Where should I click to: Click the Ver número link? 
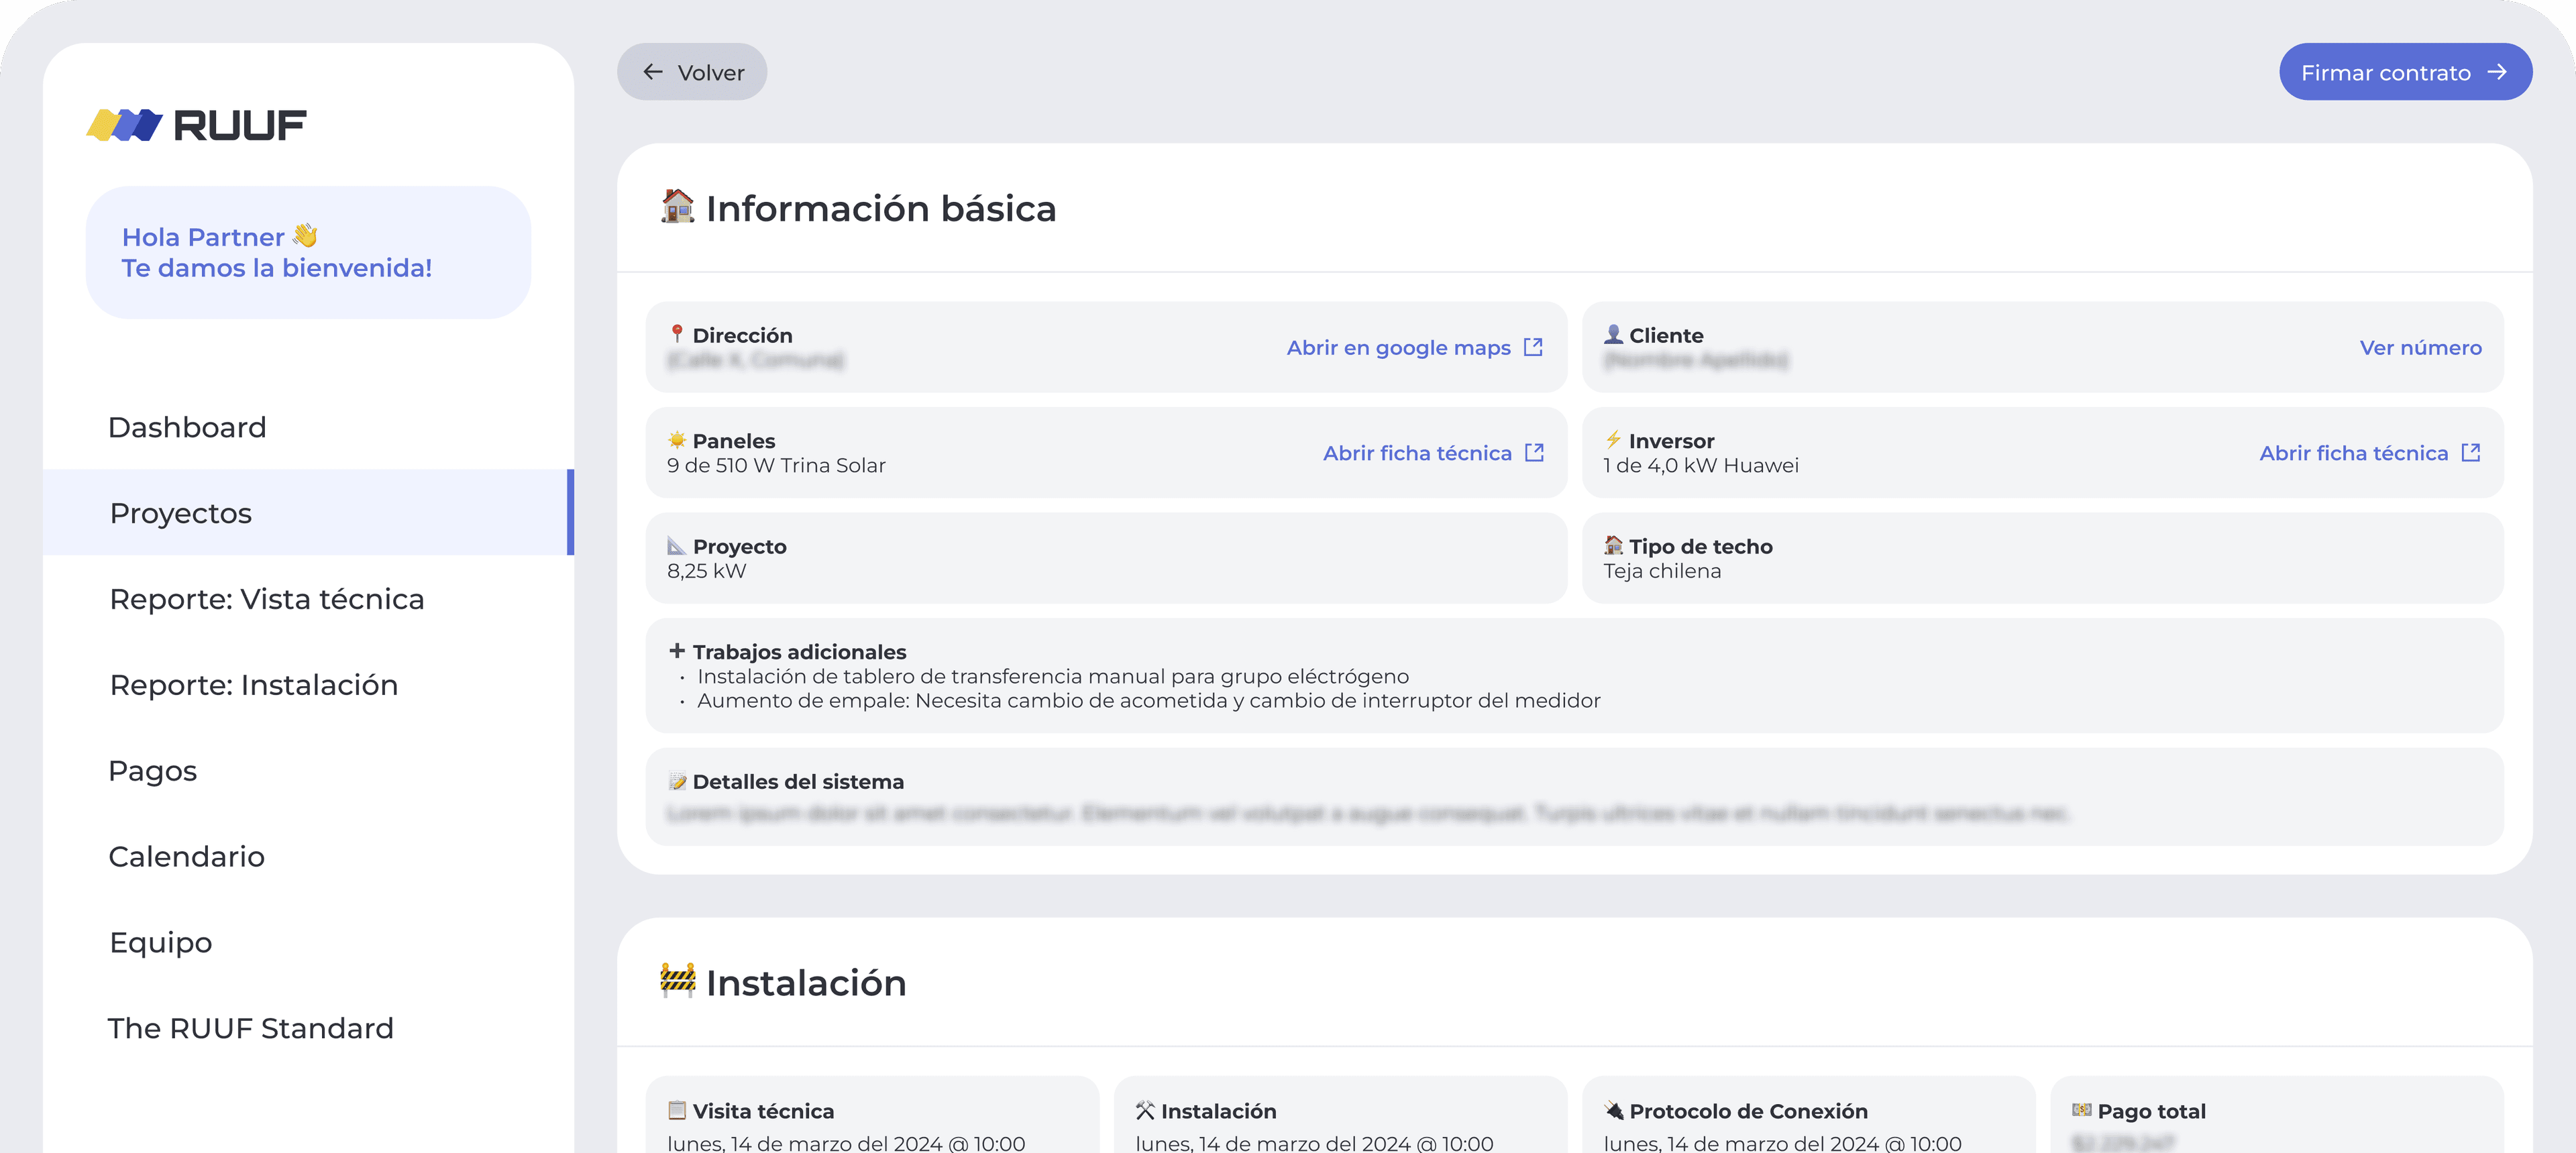pos(2420,347)
